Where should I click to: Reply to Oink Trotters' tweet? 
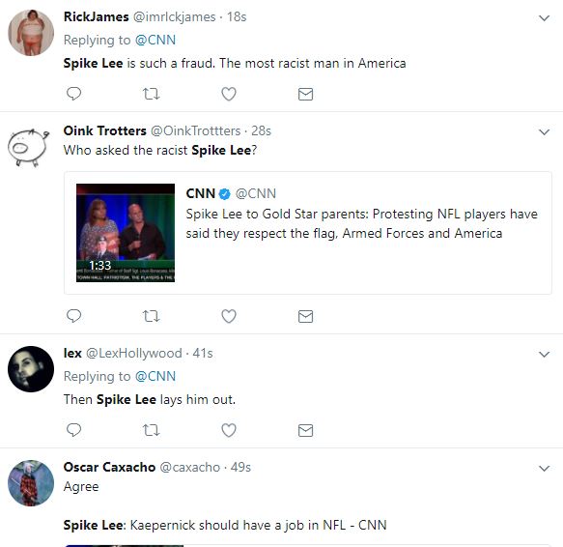[74, 316]
